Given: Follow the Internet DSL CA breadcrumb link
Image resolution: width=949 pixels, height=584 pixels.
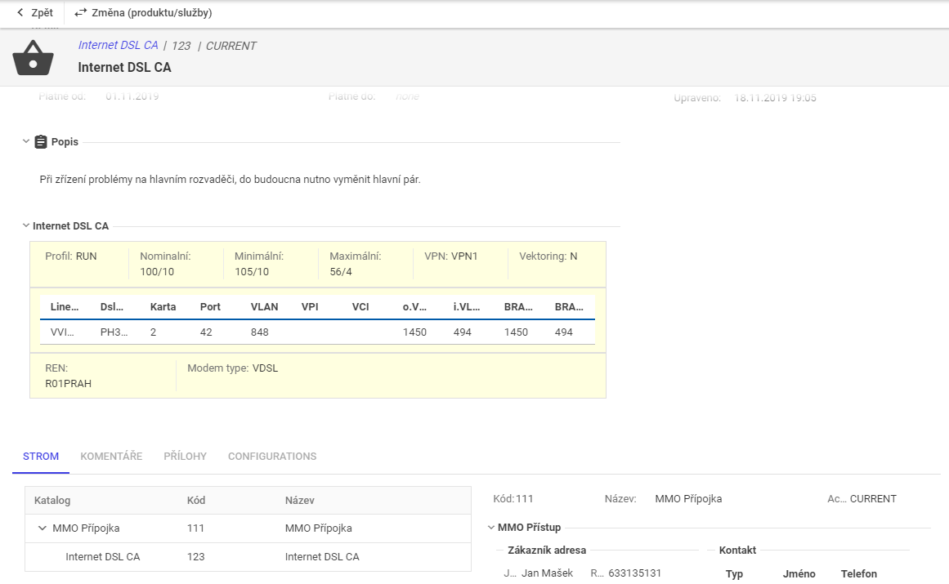Looking at the screenshot, I should [118, 46].
